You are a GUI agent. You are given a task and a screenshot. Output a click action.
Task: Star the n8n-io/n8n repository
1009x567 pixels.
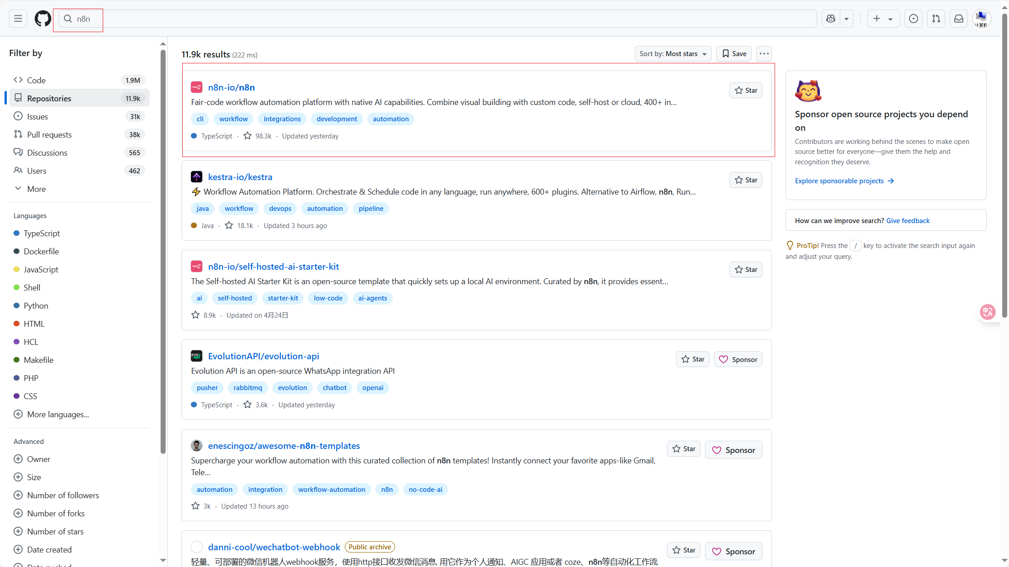746,91
